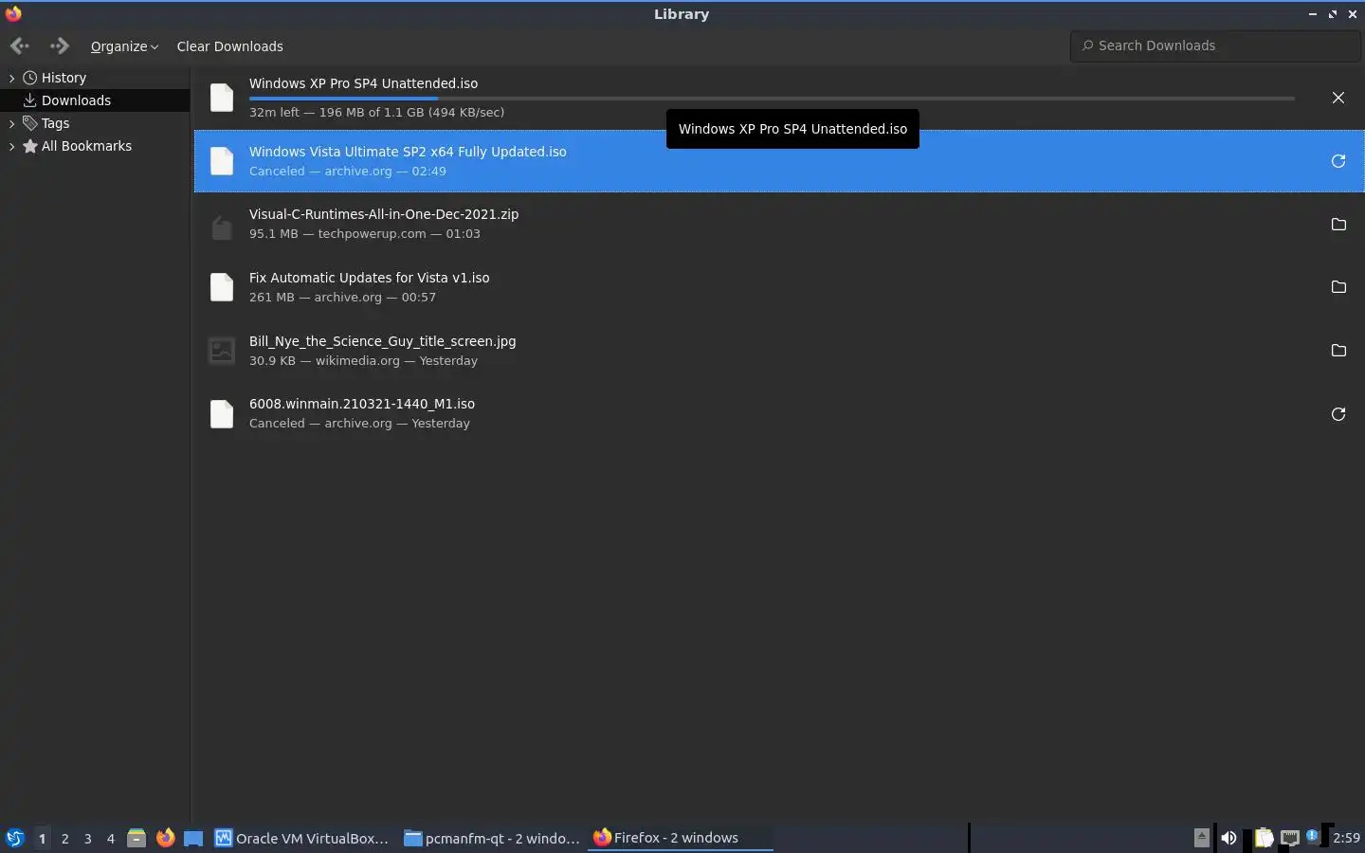
Task: Focus the Search Downloads field
Action: 1216,45
